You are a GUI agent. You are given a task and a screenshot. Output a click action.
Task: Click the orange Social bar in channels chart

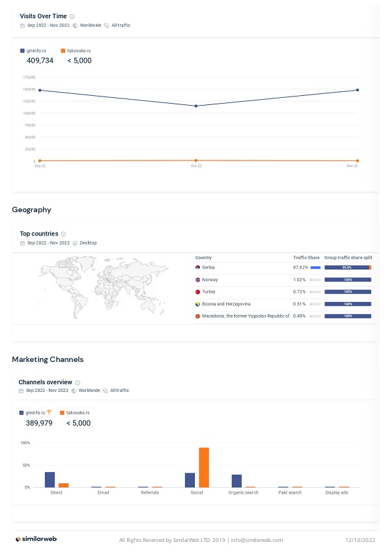click(204, 468)
